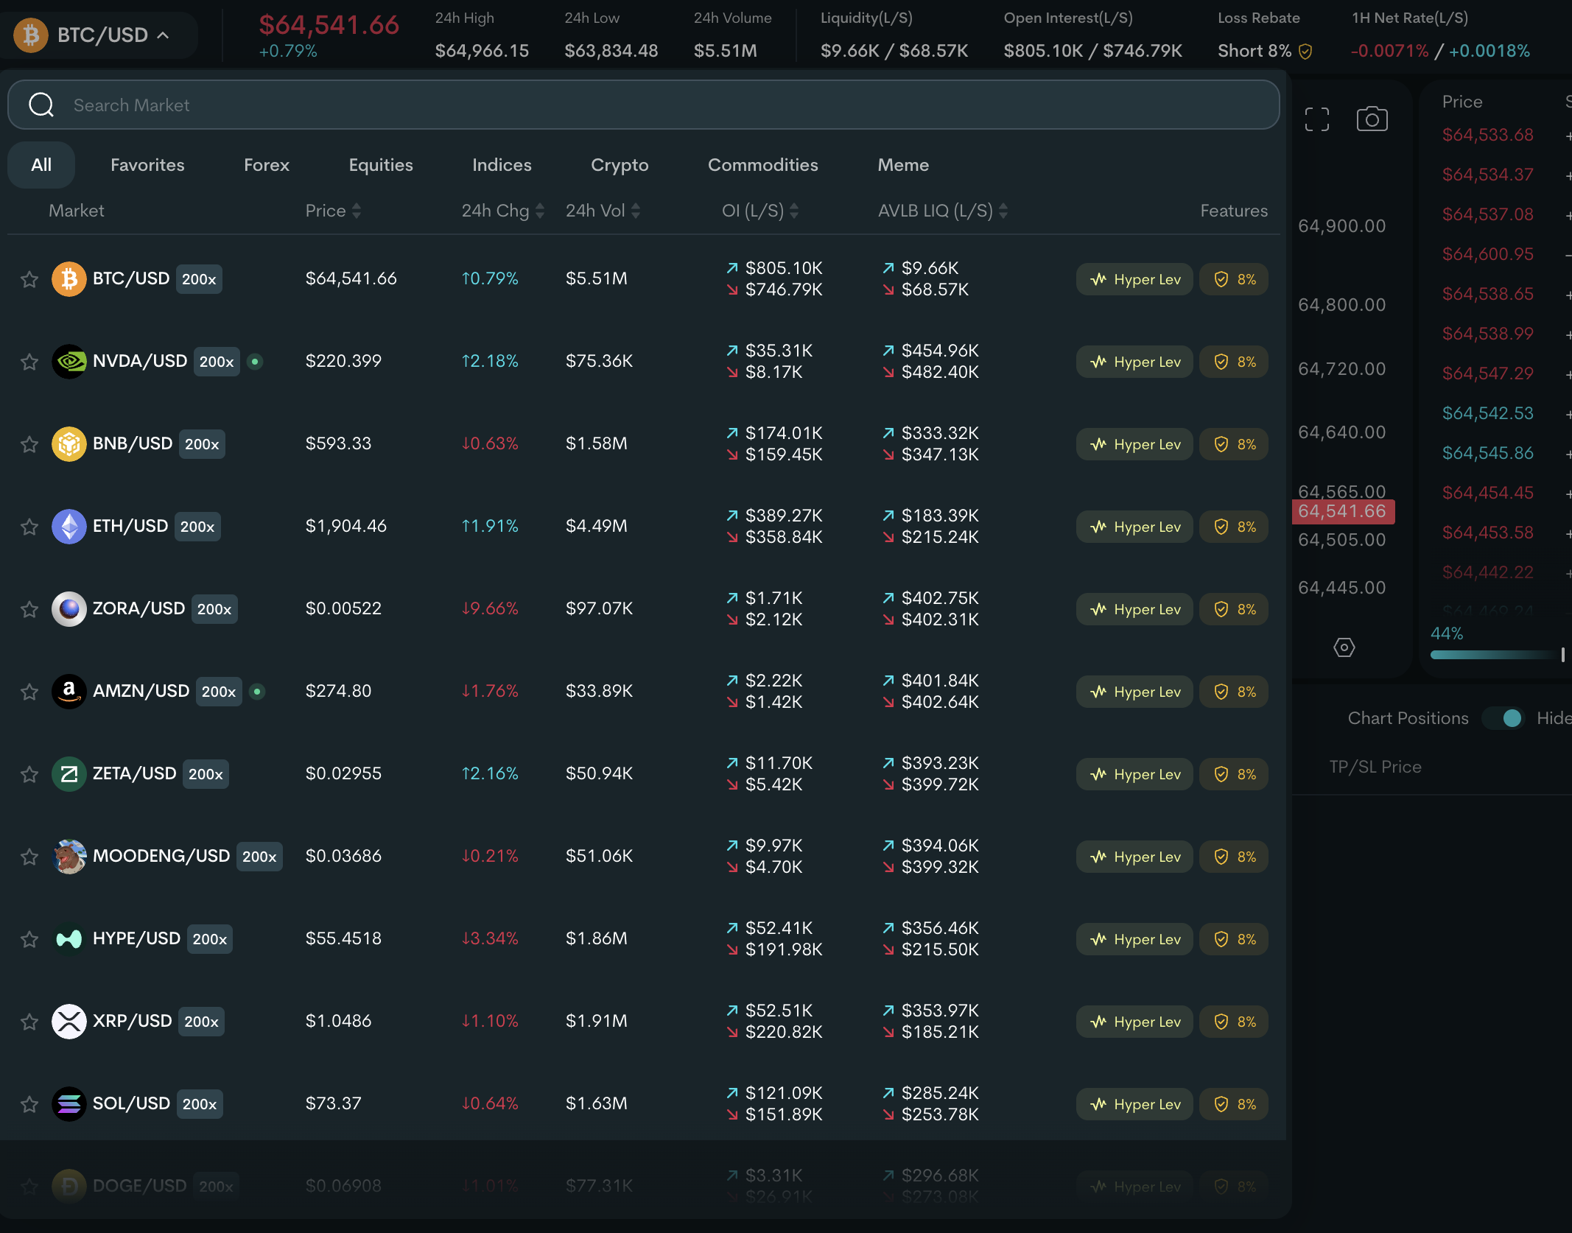Switch to the Crypto tab
The image size is (1572, 1233).
620,165
